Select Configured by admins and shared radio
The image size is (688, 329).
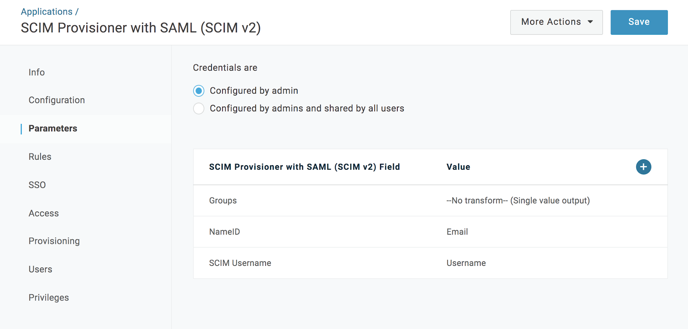tap(198, 109)
